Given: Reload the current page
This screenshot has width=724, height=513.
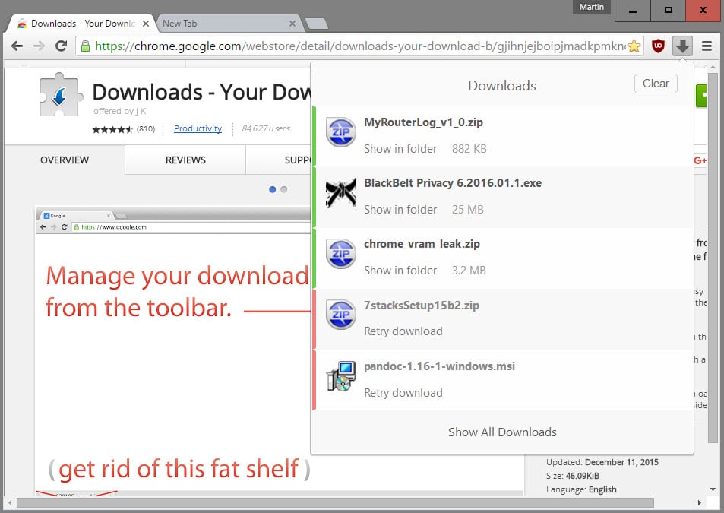Looking at the screenshot, I should tap(62, 46).
